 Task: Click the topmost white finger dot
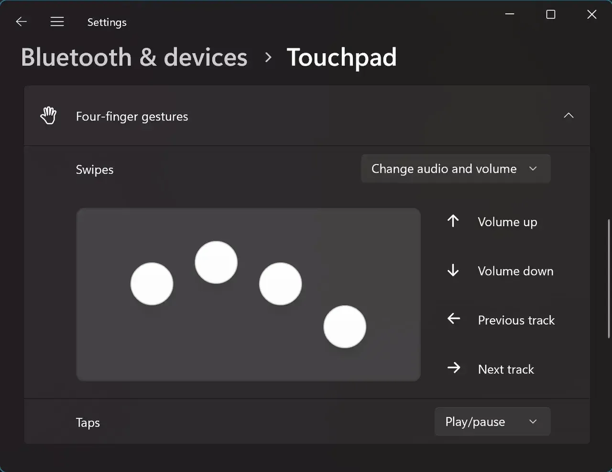pos(216,262)
